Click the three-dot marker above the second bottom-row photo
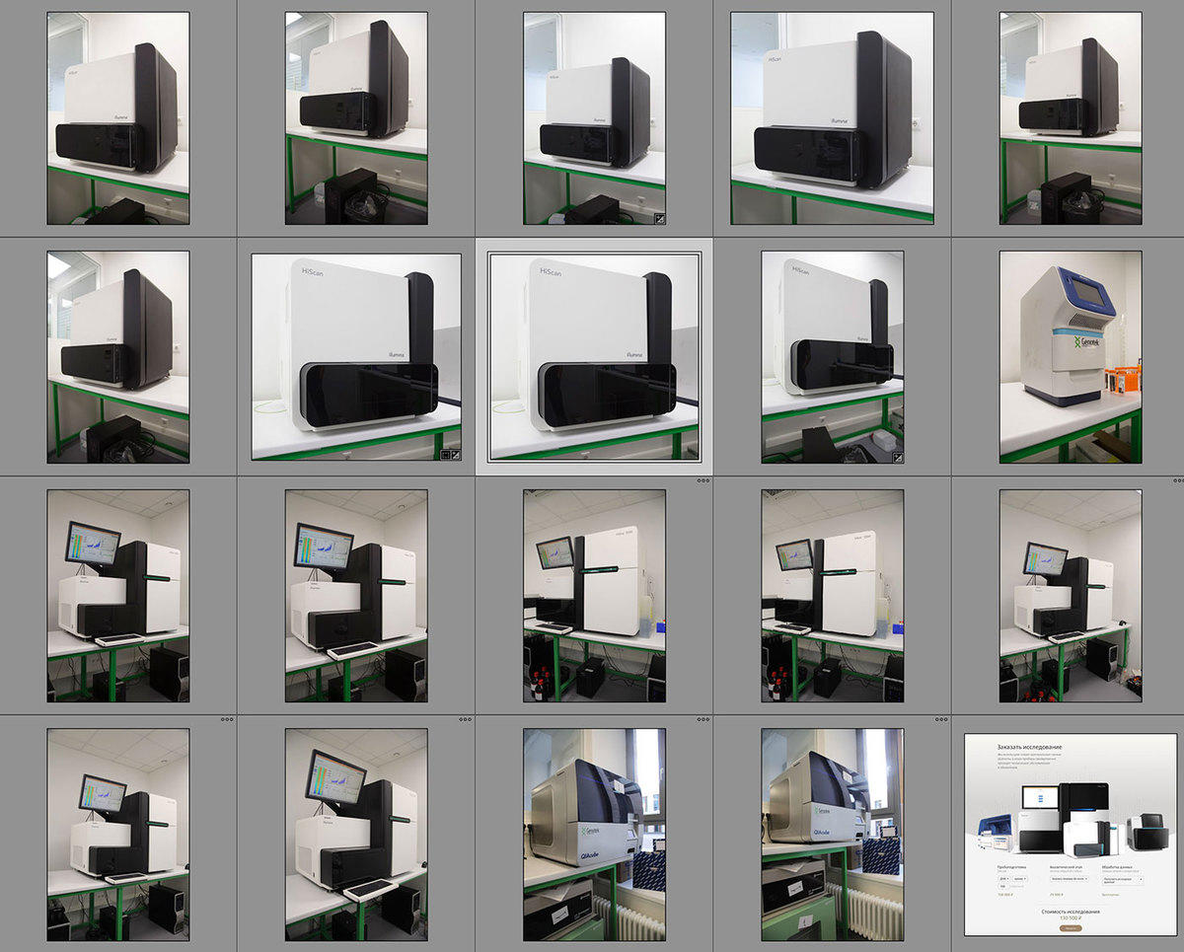The width and height of the screenshot is (1184, 952). 465,719
